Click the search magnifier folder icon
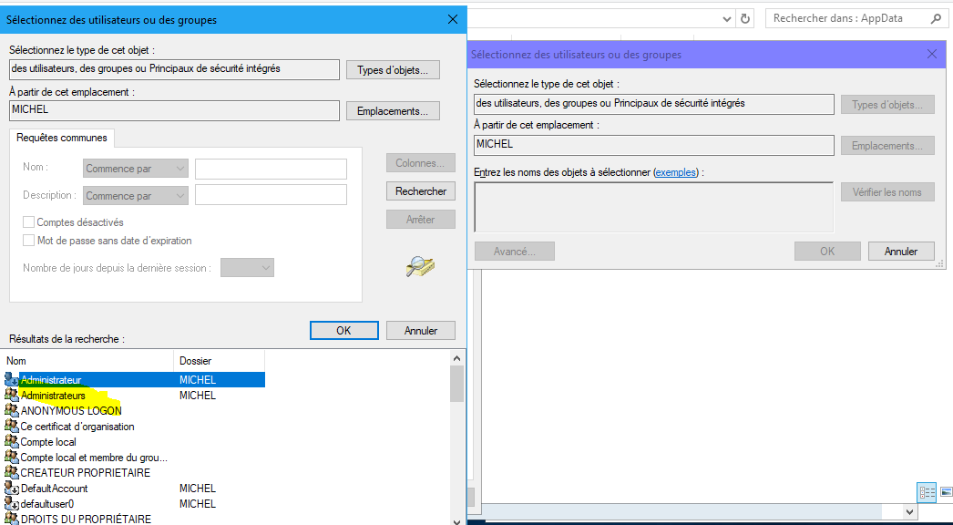 421,266
